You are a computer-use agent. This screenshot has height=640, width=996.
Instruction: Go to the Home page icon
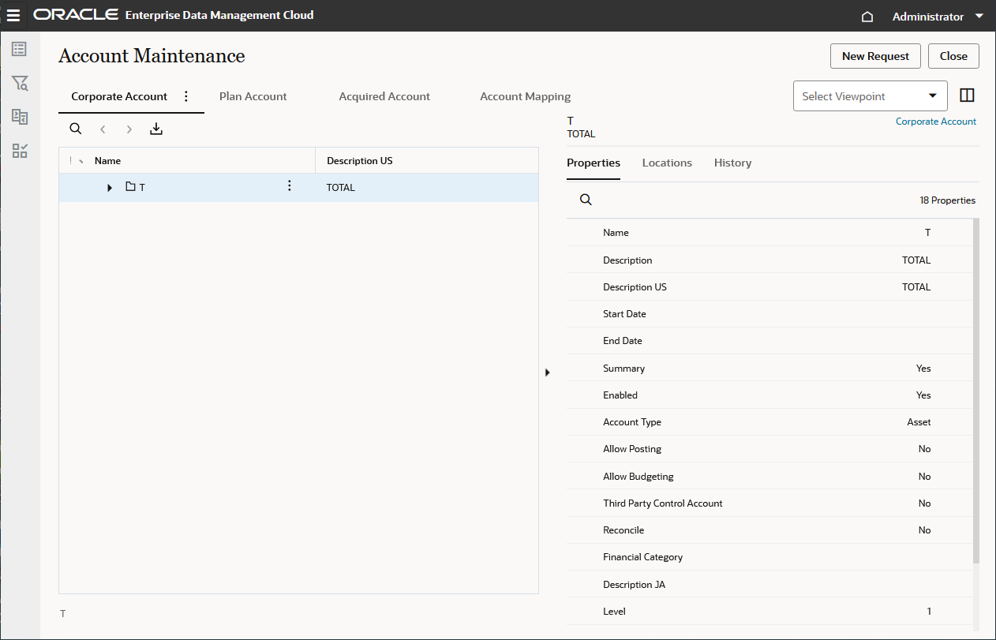[867, 17]
